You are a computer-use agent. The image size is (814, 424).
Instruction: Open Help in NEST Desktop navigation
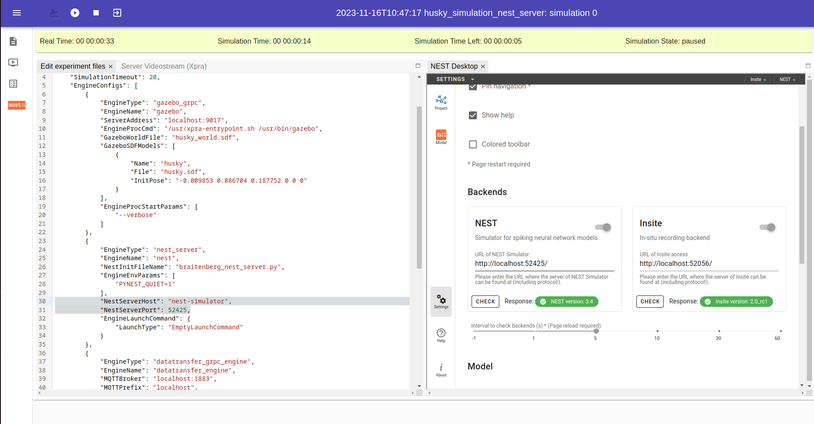click(x=441, y=336)
